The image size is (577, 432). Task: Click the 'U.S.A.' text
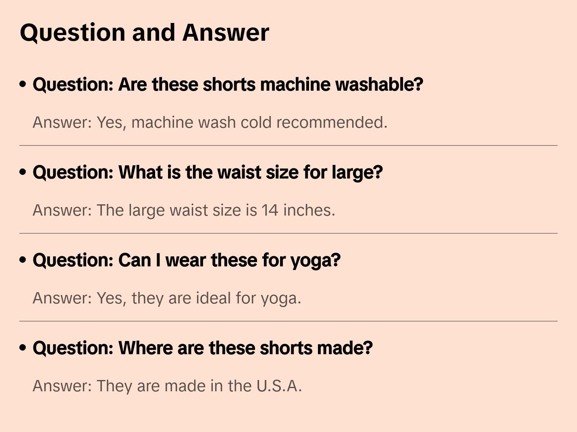(279, 386)
